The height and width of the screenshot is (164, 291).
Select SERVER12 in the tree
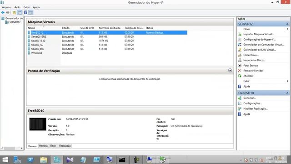13,22
